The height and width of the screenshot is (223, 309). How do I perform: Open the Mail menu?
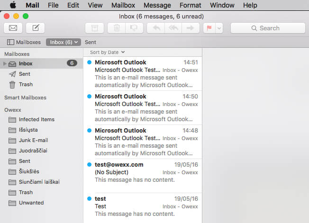32,5
